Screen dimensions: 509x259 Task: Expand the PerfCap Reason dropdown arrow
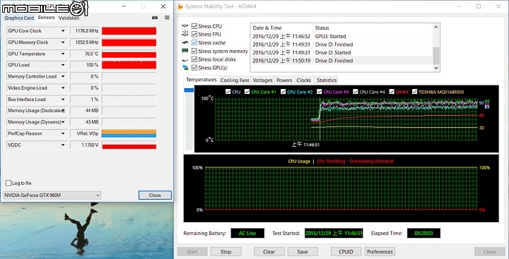(63, 133)
